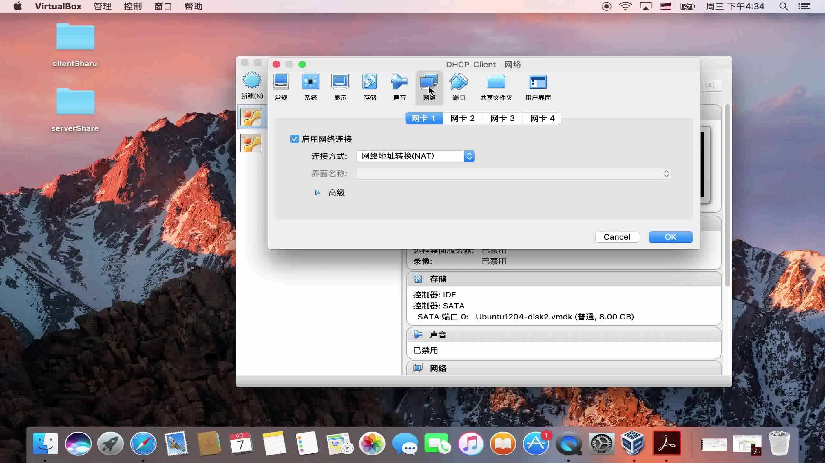Switch to the 网卡 3 tab

pos(503,118)
